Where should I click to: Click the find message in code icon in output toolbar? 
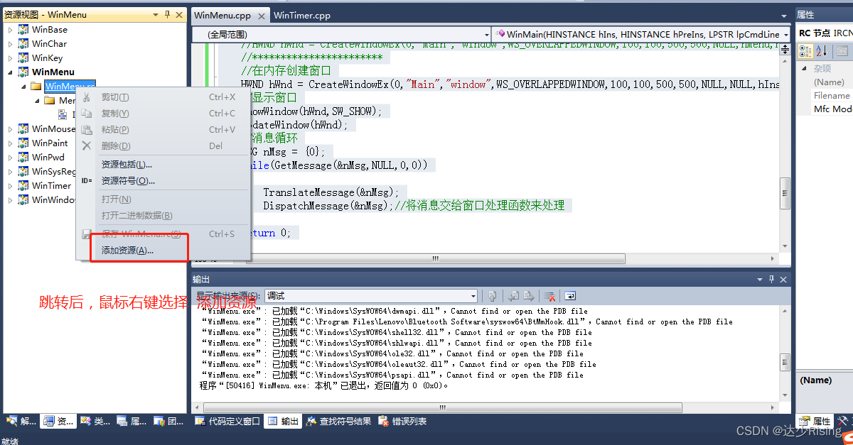point(492,296)
